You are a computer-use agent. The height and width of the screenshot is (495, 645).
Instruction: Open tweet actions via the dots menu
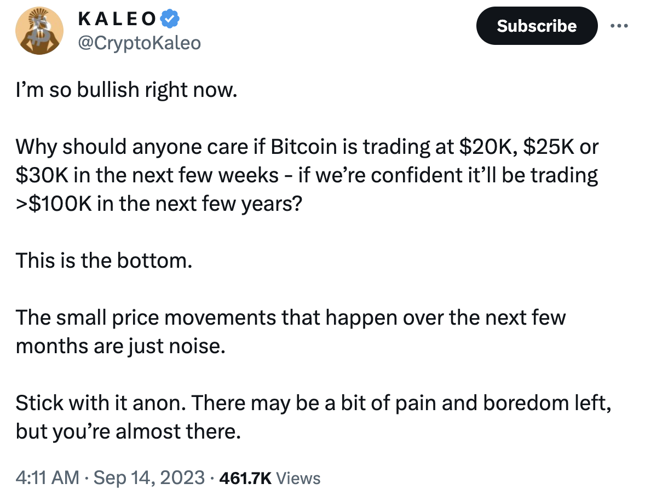[619, 25]
